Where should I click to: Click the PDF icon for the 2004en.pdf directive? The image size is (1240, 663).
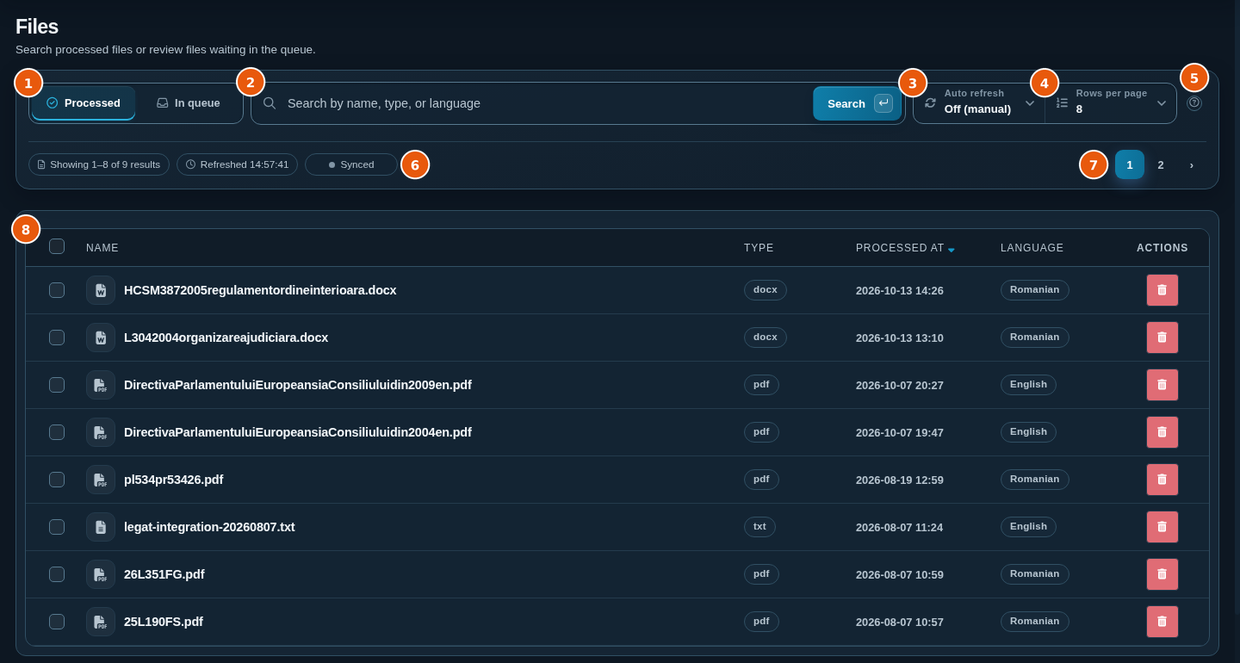tap(101, 432)
